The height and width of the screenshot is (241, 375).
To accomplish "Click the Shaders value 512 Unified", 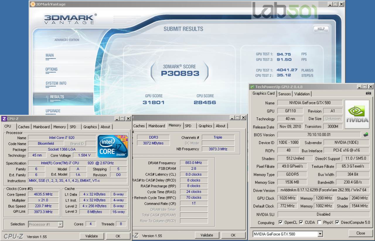I will [x=295, y=158].
